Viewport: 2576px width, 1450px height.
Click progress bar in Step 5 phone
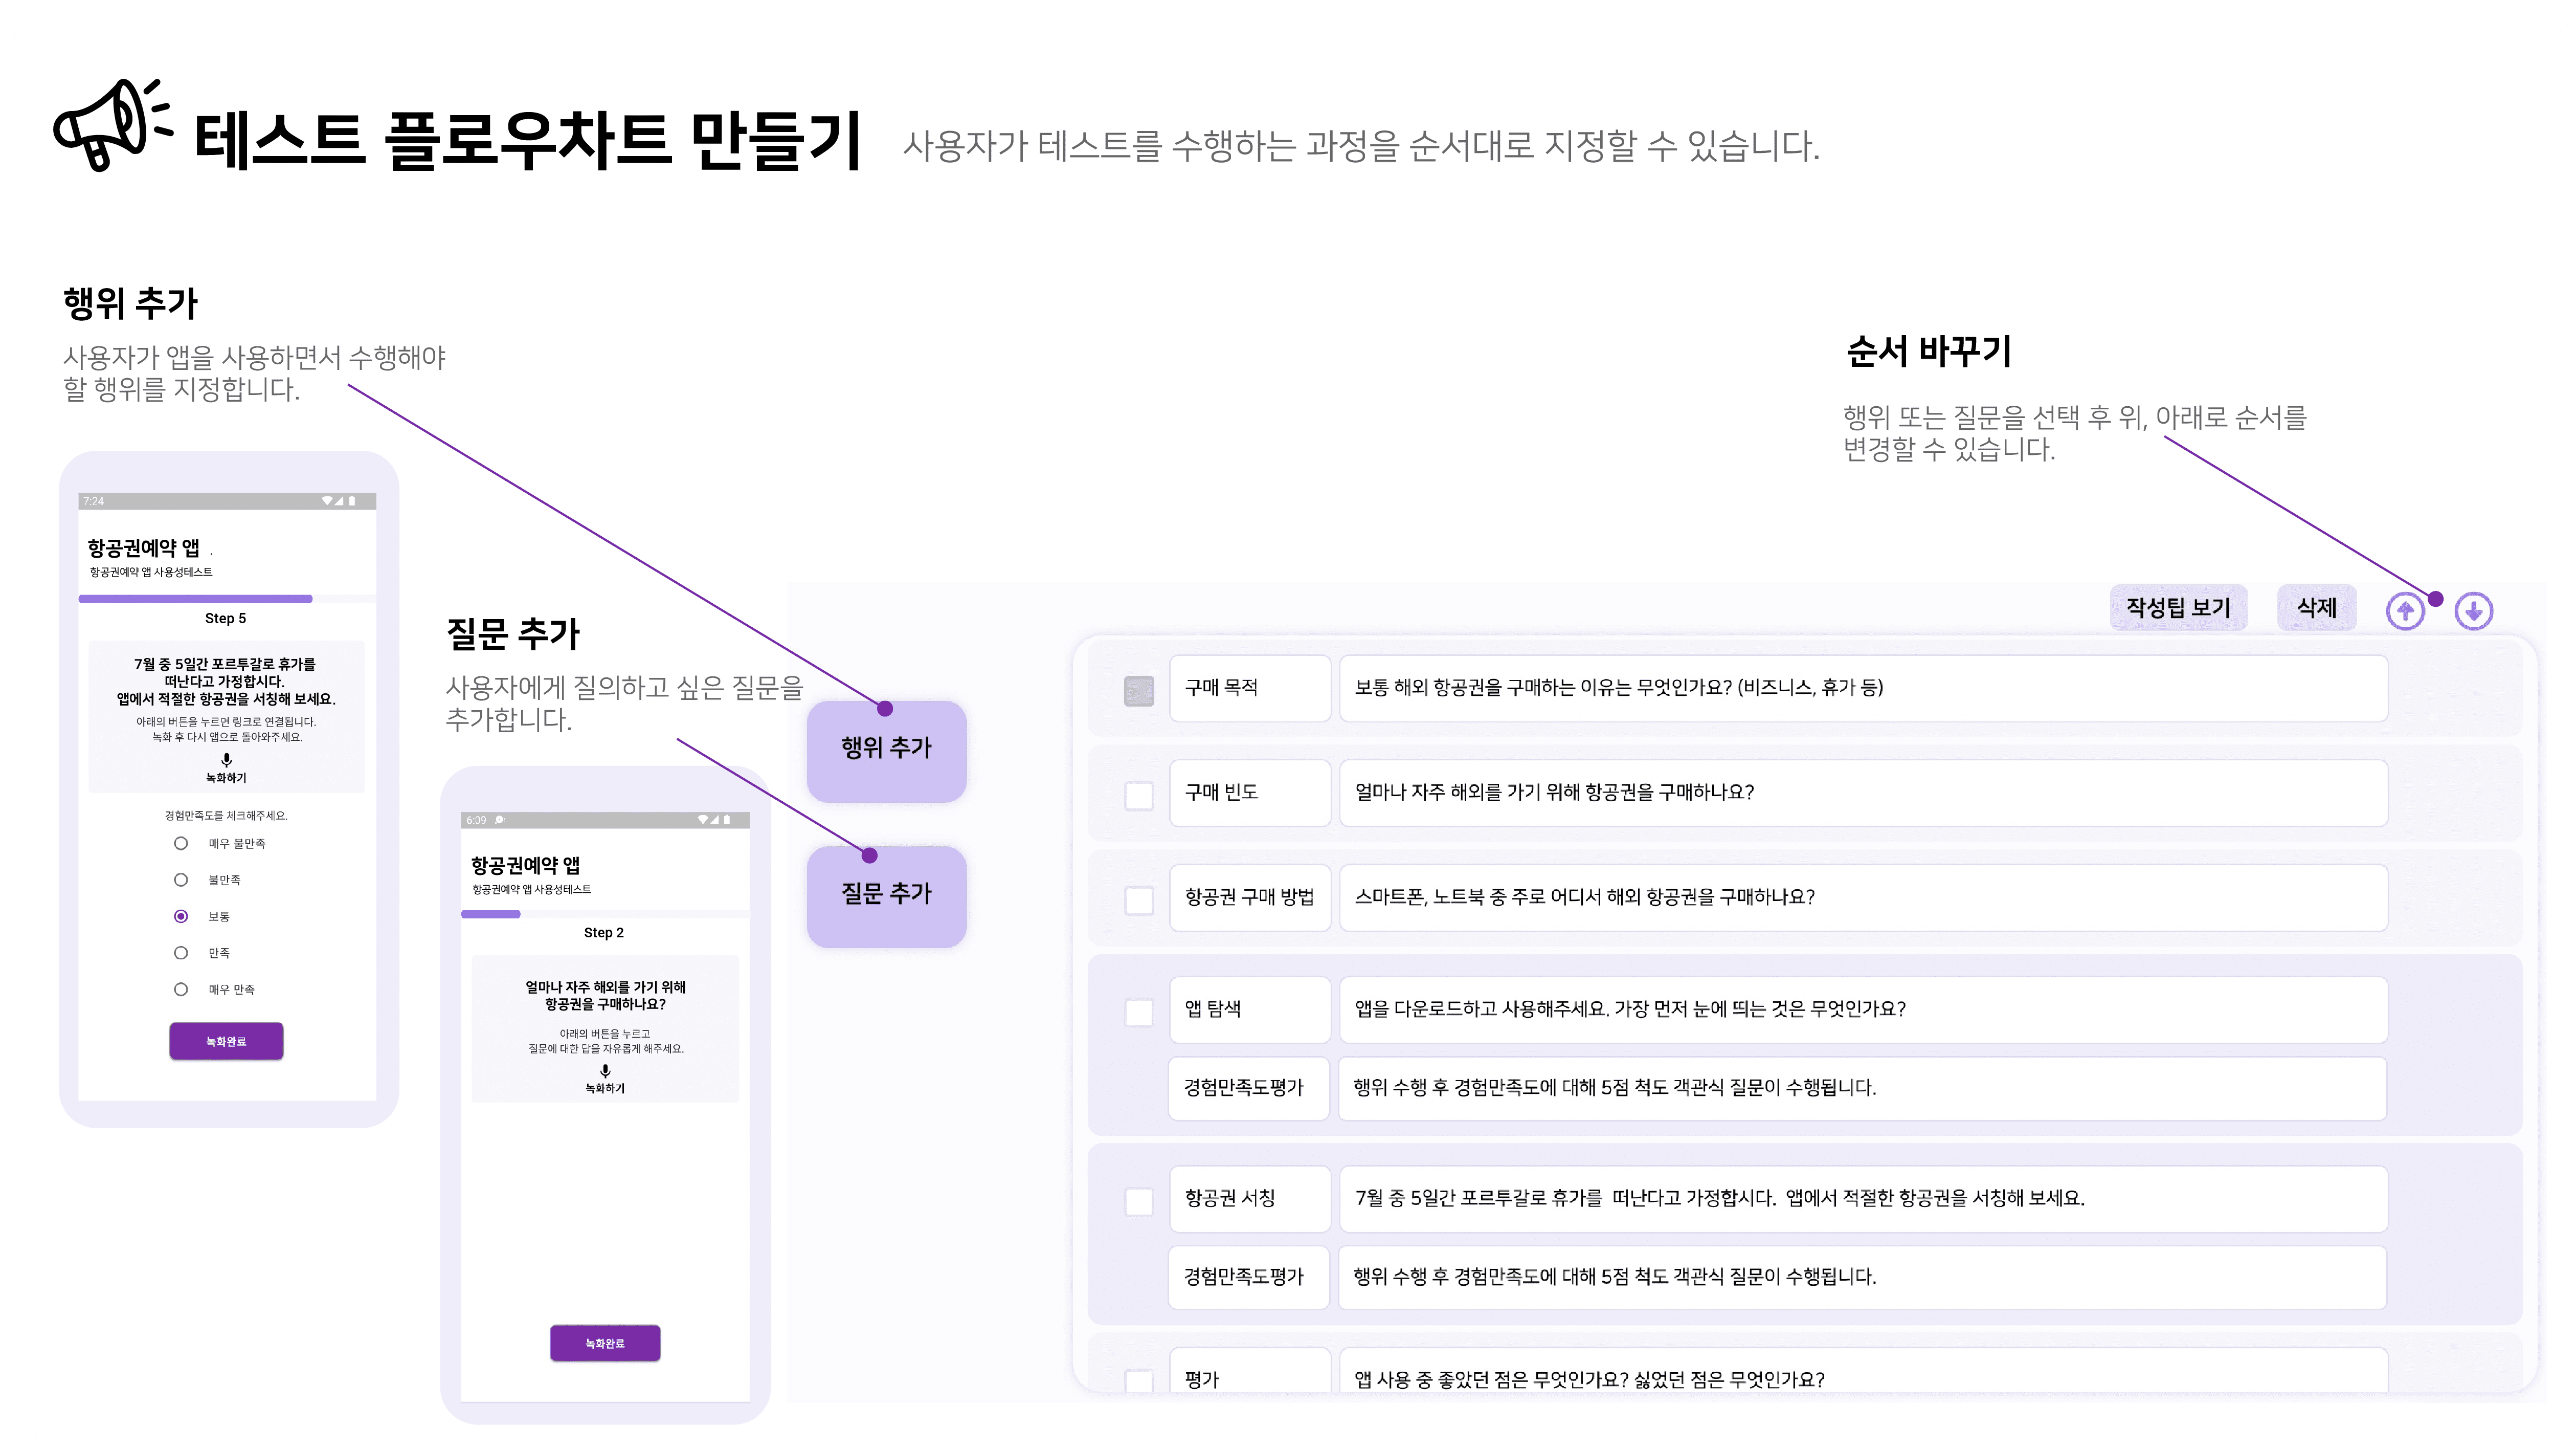227,599
